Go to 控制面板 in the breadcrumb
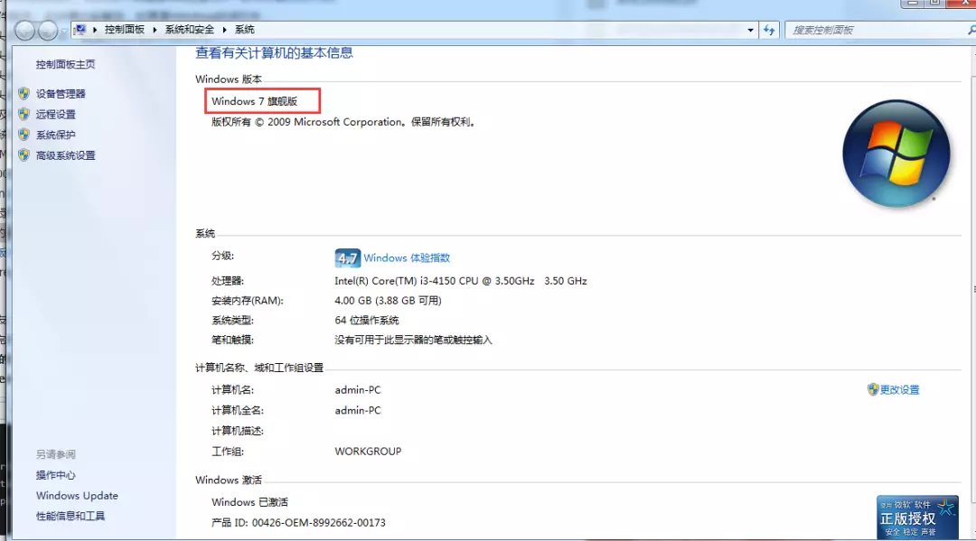 tap(125, 30)
